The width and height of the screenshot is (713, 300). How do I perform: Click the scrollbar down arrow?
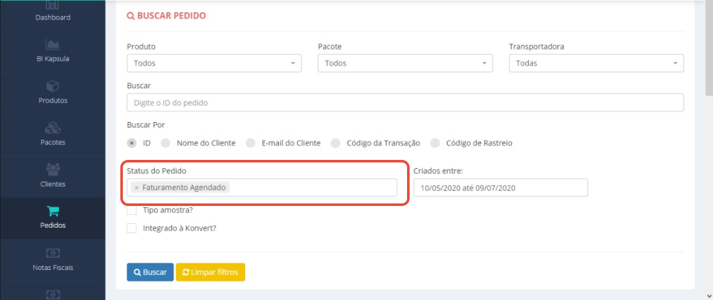coord(709,296)
